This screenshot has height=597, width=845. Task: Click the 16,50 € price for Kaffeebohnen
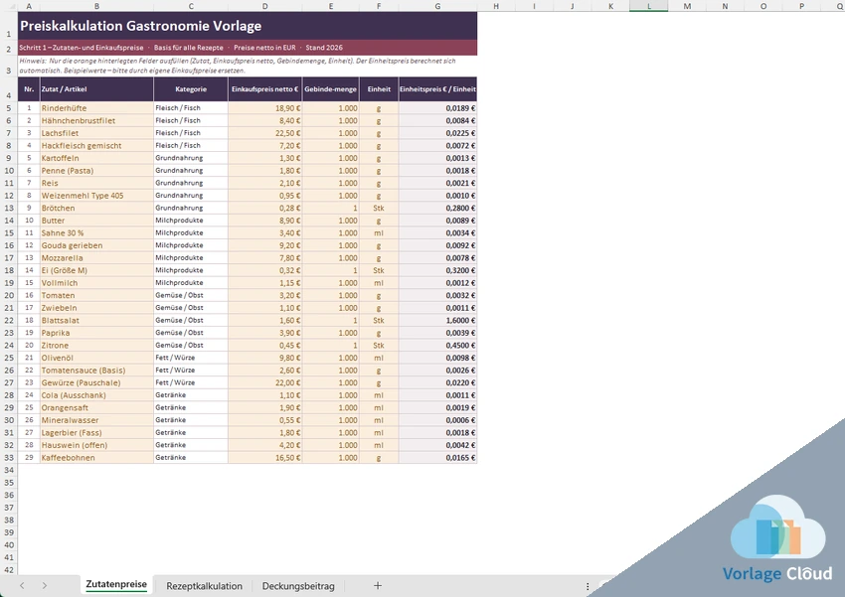click(264, 458)
